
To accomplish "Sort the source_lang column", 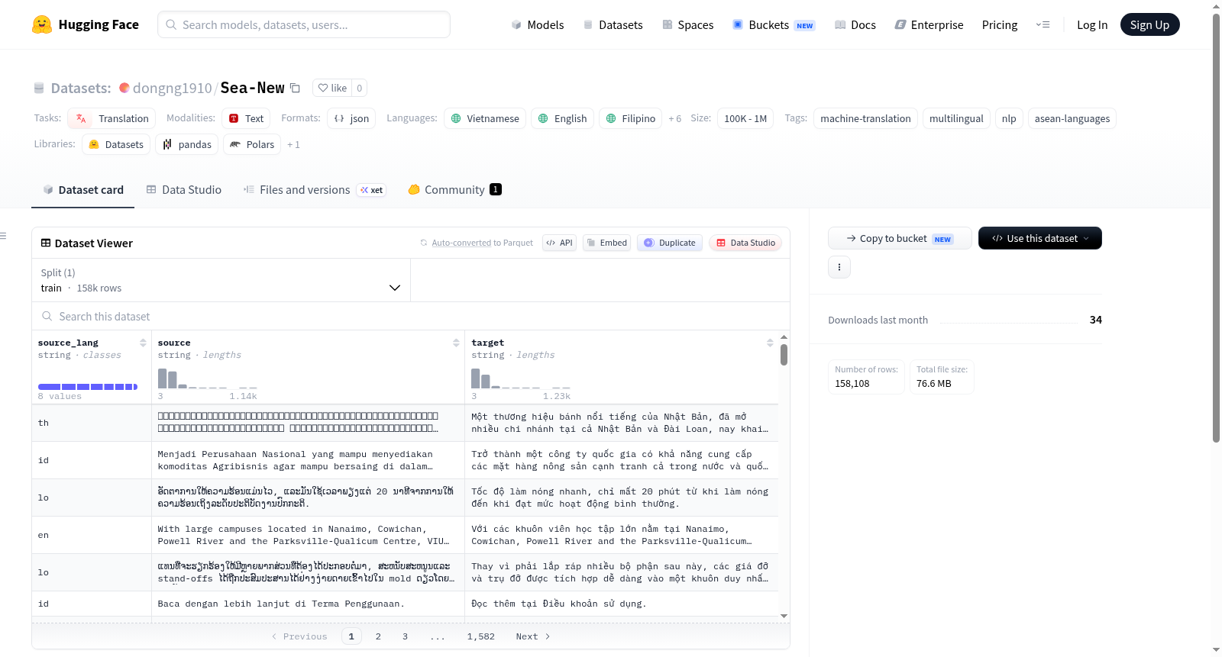I will point(143,343).
